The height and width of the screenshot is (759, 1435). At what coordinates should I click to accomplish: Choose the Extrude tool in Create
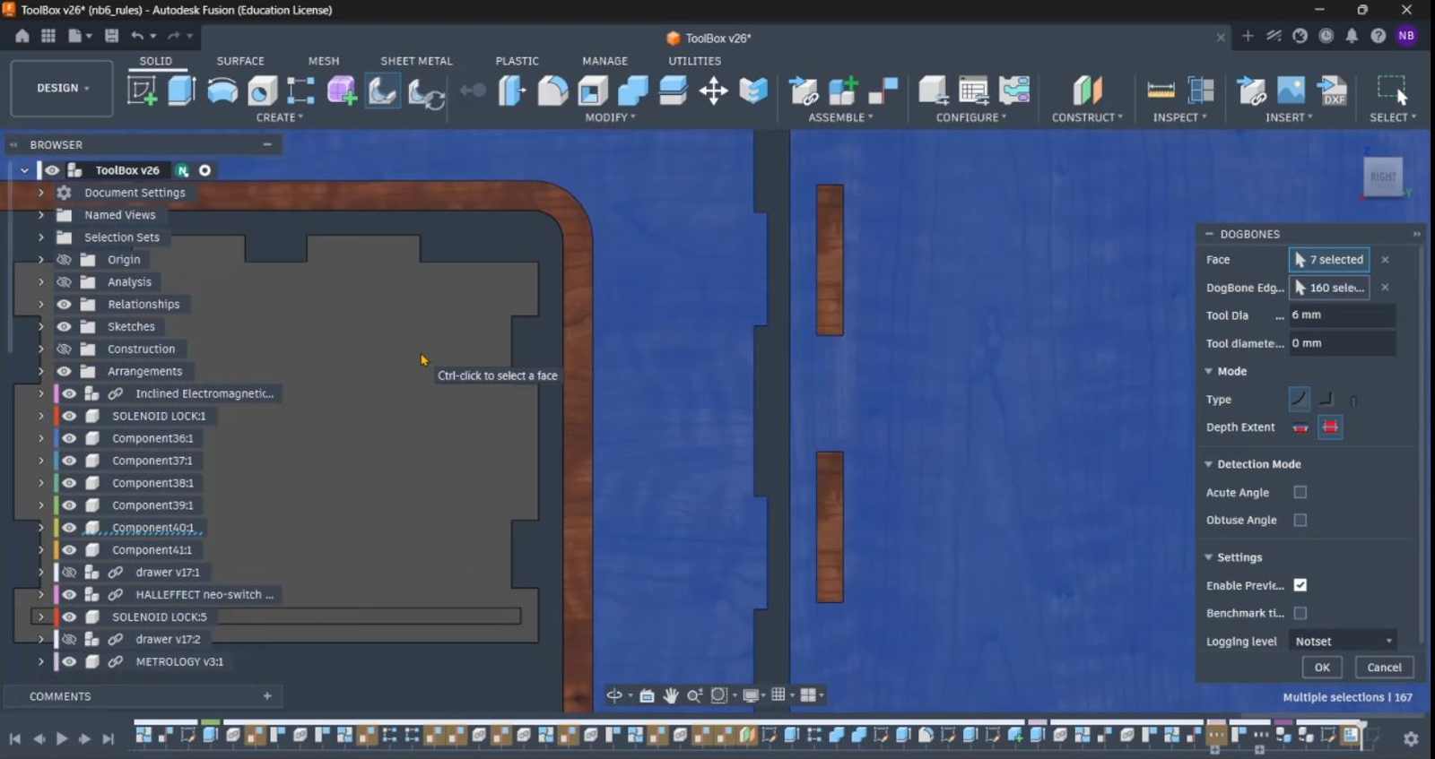181,91
